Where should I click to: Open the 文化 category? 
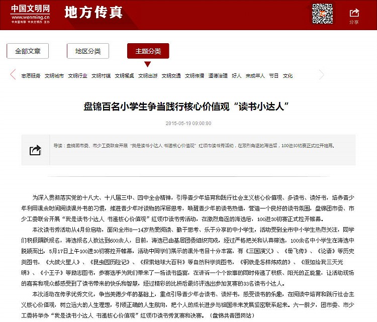click(x=288, y=76)
